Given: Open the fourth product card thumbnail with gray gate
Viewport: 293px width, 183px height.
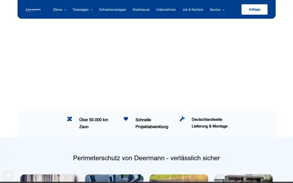Looking at the screenshot, I should point(243,178).
